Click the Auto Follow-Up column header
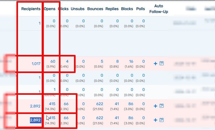 pyautogui.click(x=159, y=9)
